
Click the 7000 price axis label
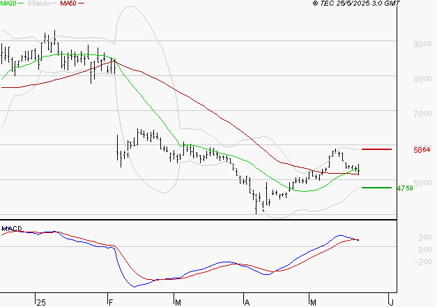(422, 114)
